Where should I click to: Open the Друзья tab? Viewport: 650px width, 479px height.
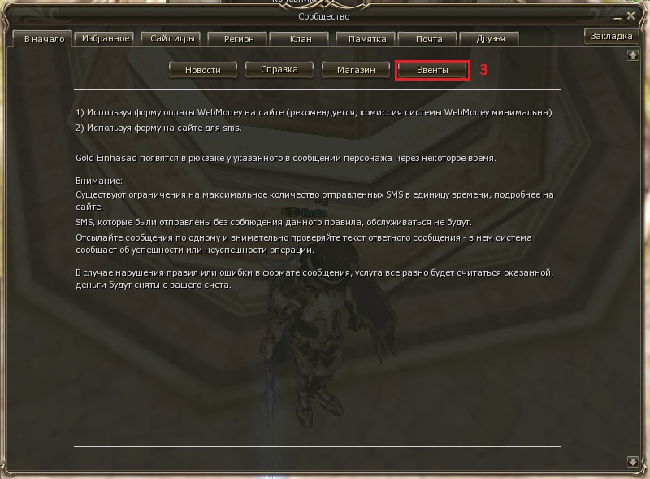(x=490, y=38)
